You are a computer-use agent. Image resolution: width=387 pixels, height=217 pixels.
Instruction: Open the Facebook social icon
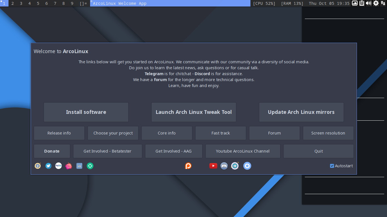(38, 166)
